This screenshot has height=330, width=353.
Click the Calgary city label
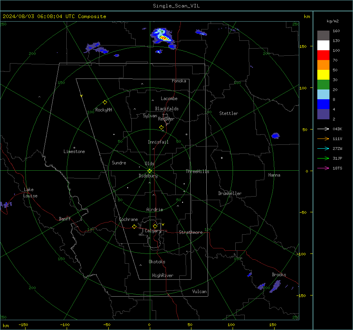click(153, 231)
